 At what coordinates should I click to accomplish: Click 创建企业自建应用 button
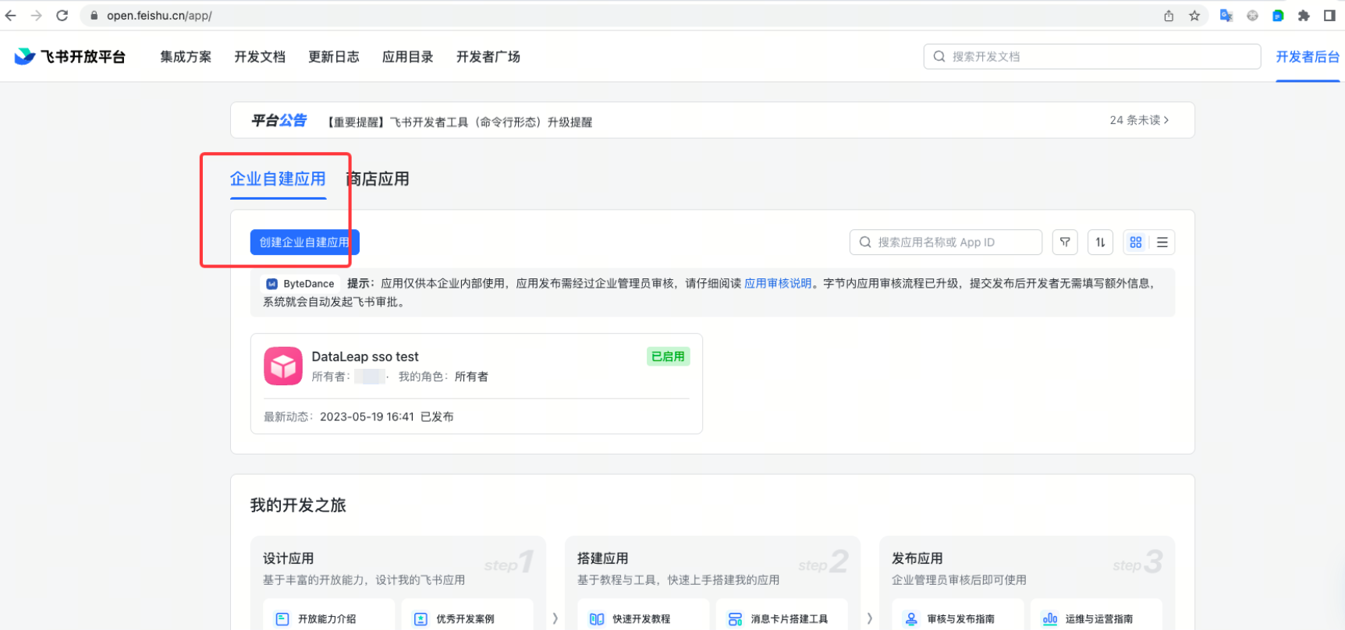pyautogui.click(x=304, y=242)
